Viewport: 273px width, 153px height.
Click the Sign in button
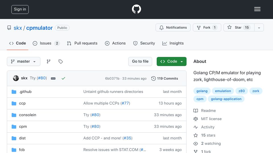[20, 9]
